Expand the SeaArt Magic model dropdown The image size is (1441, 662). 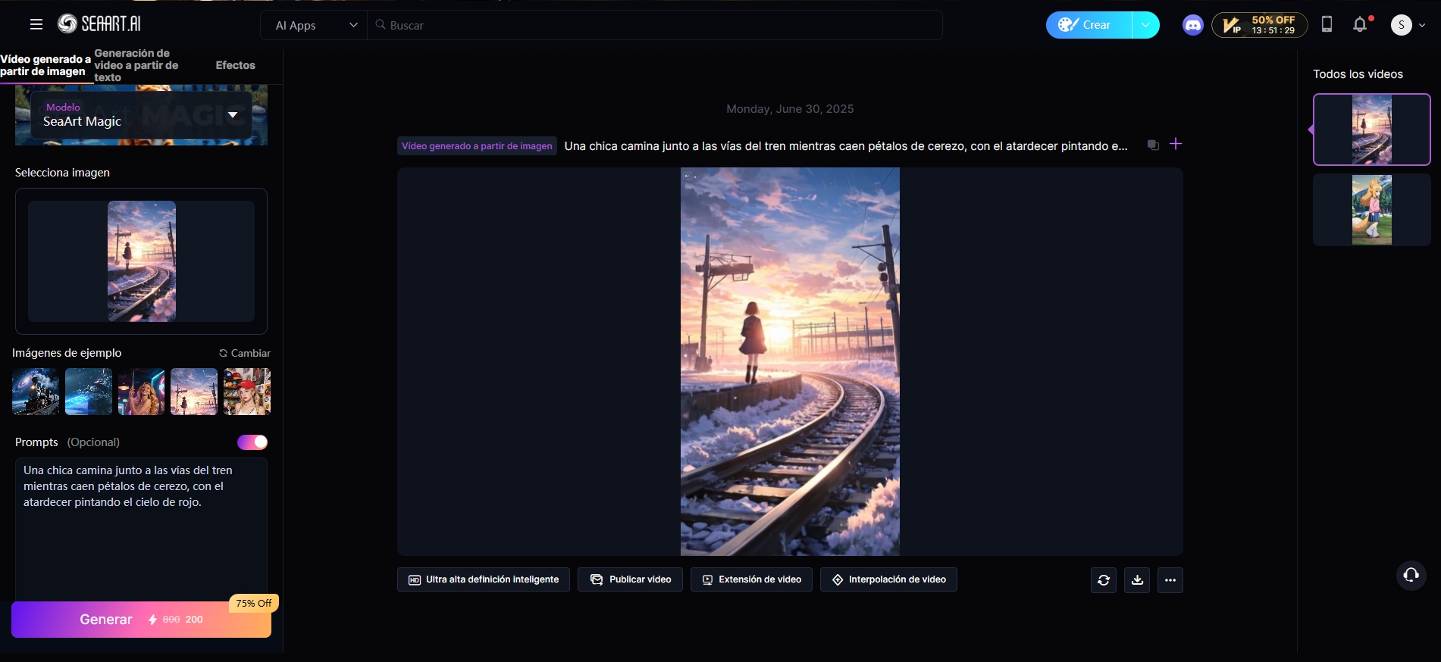tap(233, 115)
